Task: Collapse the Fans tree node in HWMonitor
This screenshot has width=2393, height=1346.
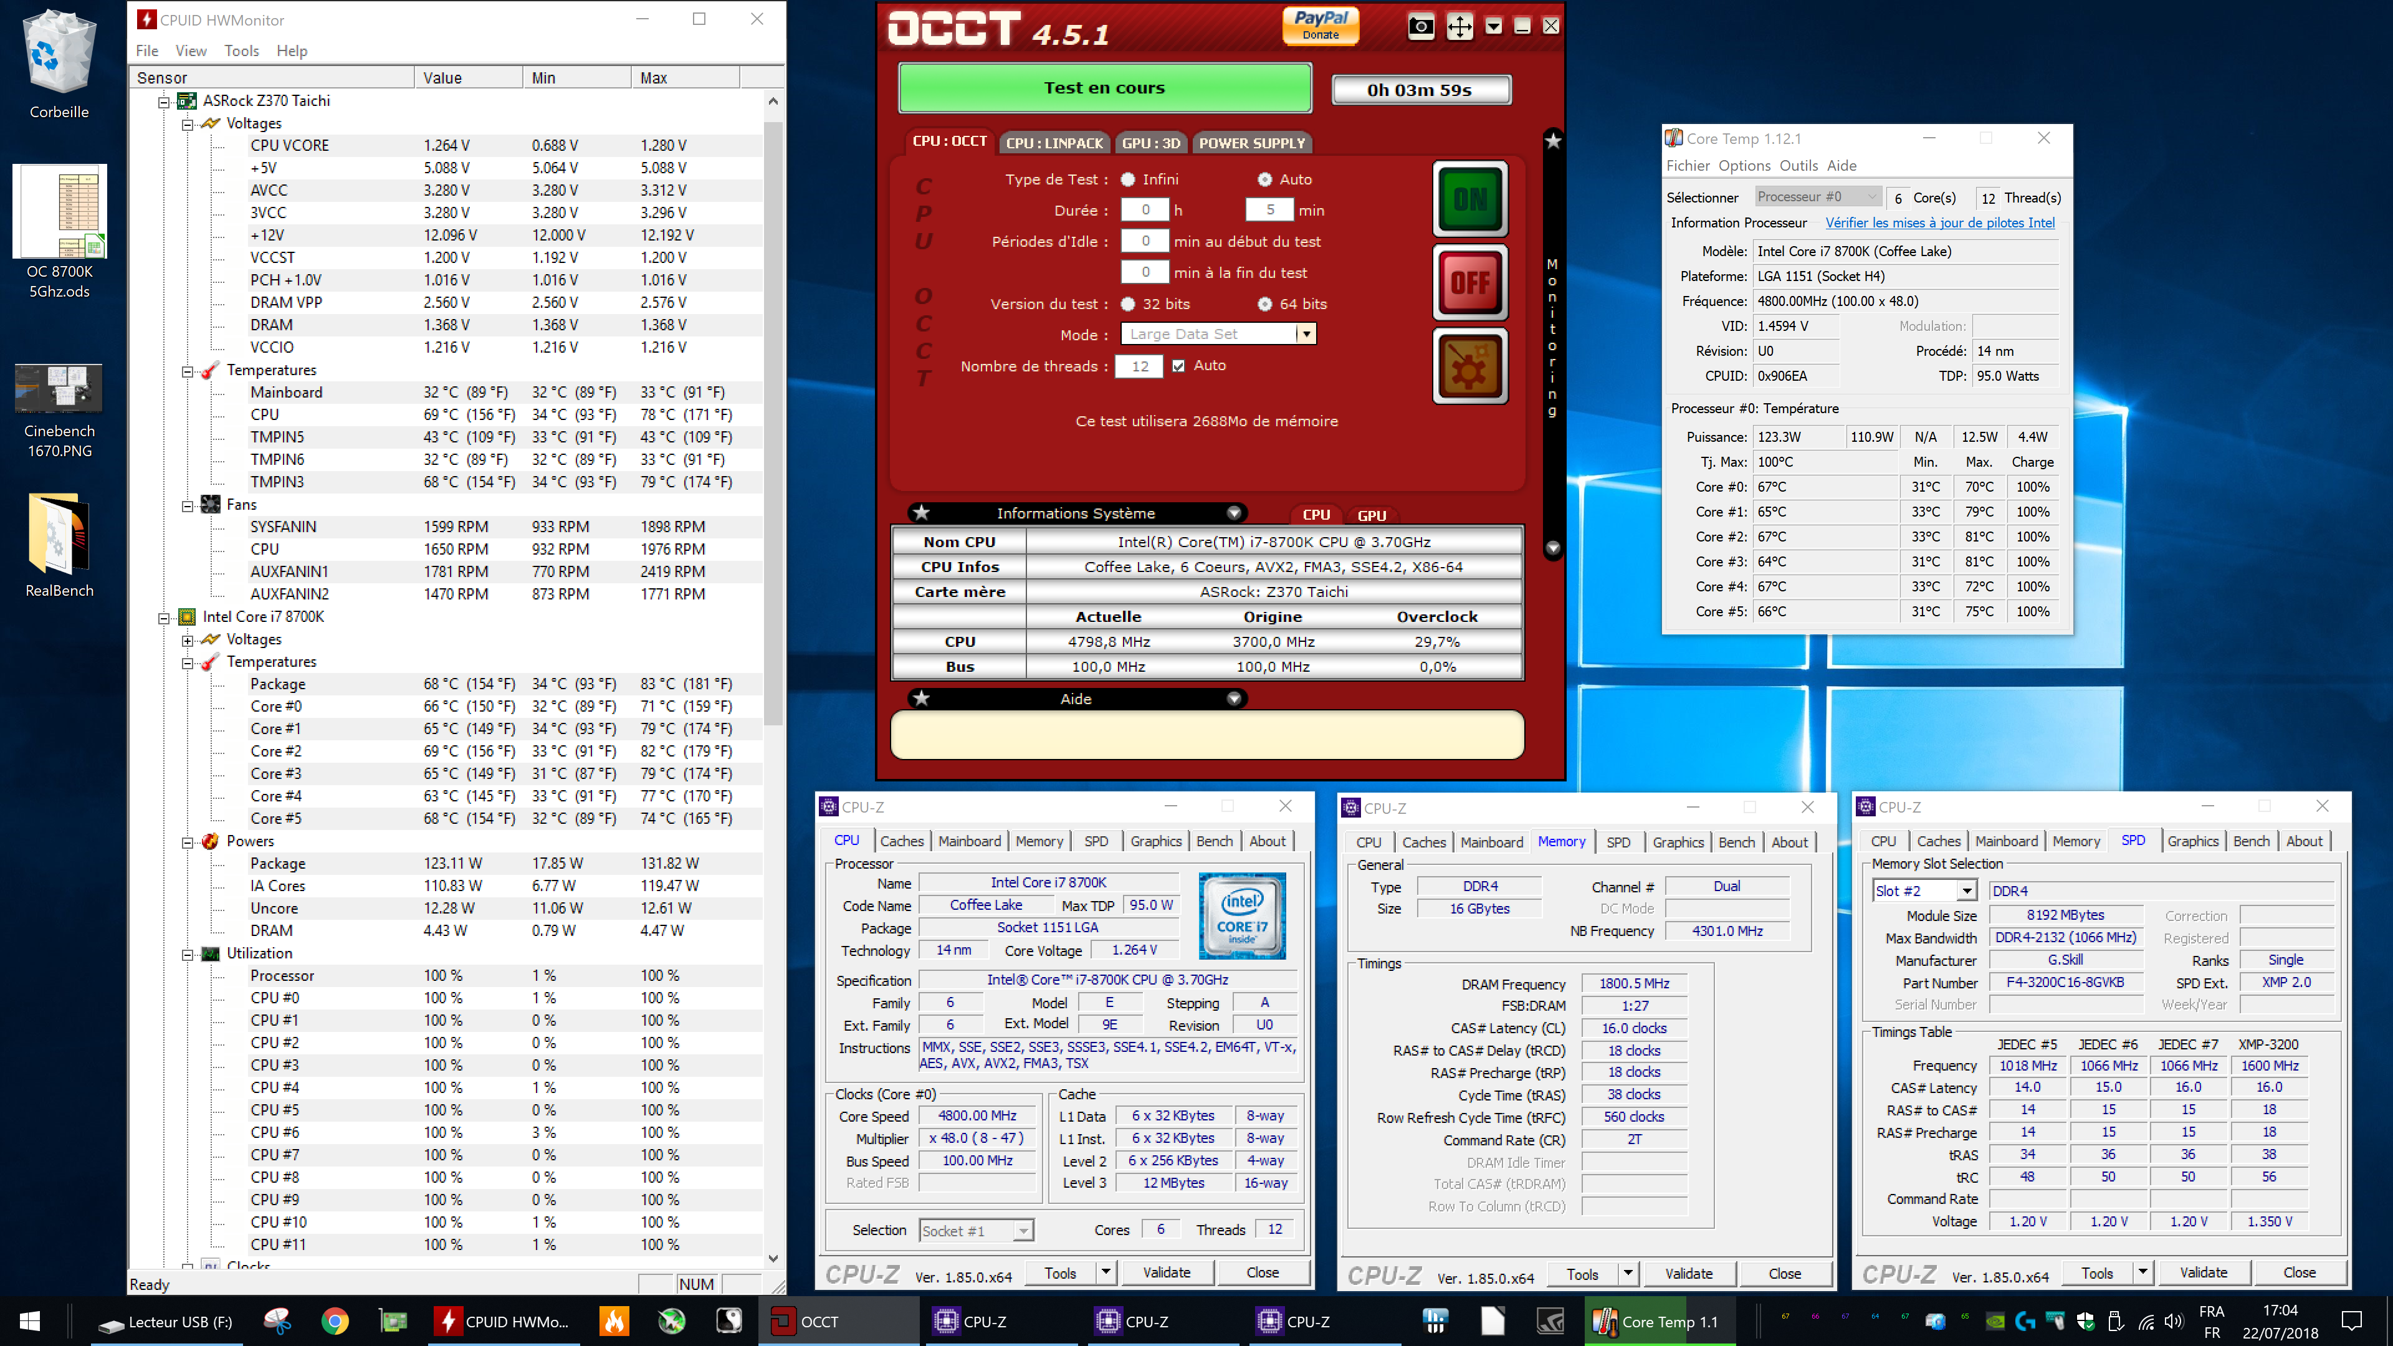Action: 188,505
